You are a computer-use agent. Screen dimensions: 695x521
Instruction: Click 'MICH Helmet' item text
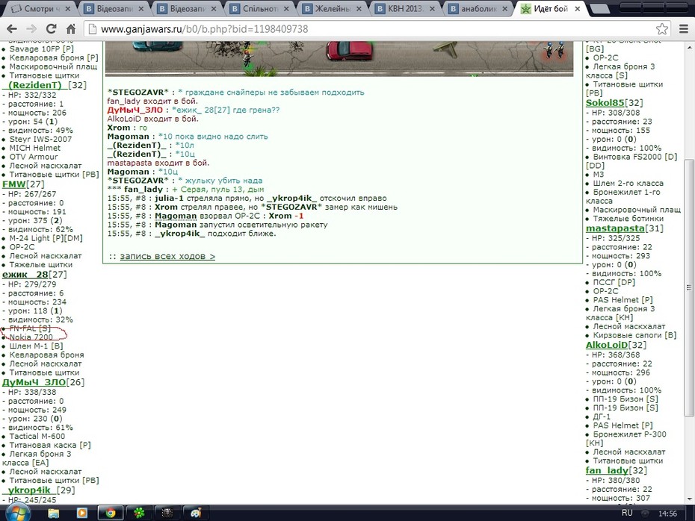point(34,148)
